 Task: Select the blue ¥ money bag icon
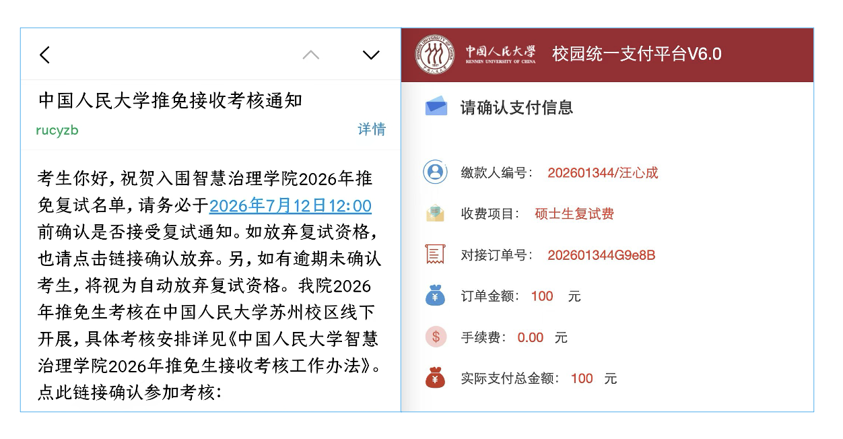436,296
